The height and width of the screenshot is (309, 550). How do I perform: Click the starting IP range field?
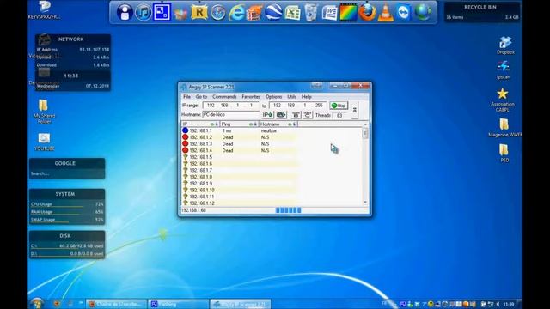pos(231,106)
